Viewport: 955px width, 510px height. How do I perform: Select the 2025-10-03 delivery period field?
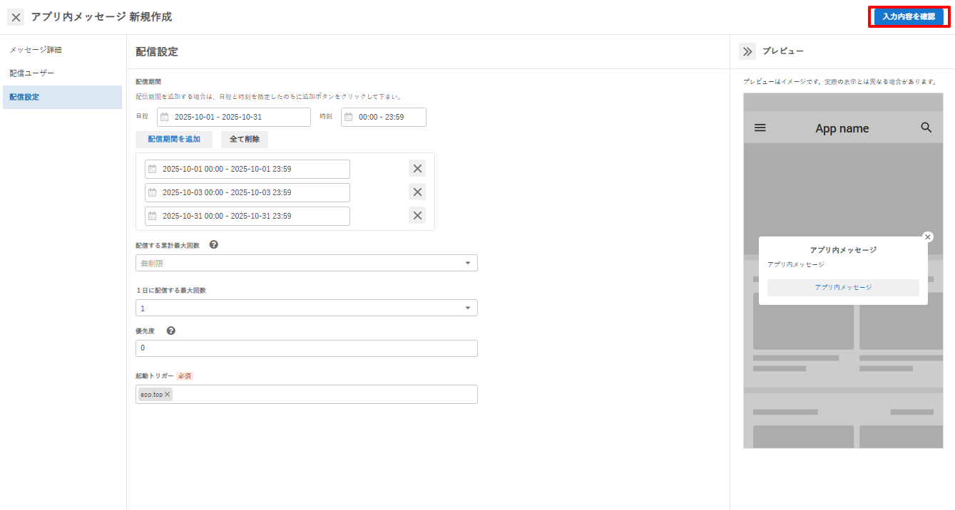247,192
